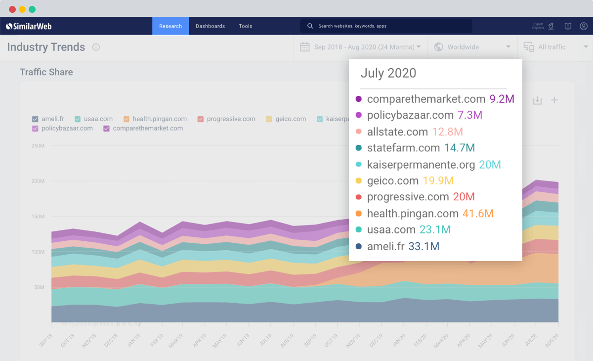
Task: Open the book knowledge-base icon
Action: 568,26
